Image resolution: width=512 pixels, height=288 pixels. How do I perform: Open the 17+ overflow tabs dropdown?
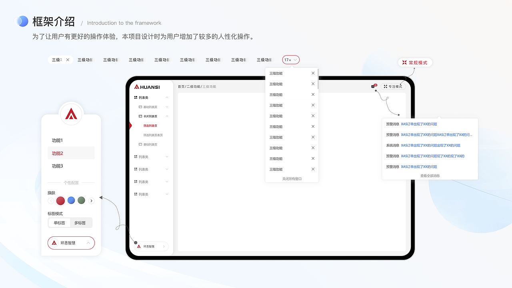pyautogui.click(x=291, y=60)
